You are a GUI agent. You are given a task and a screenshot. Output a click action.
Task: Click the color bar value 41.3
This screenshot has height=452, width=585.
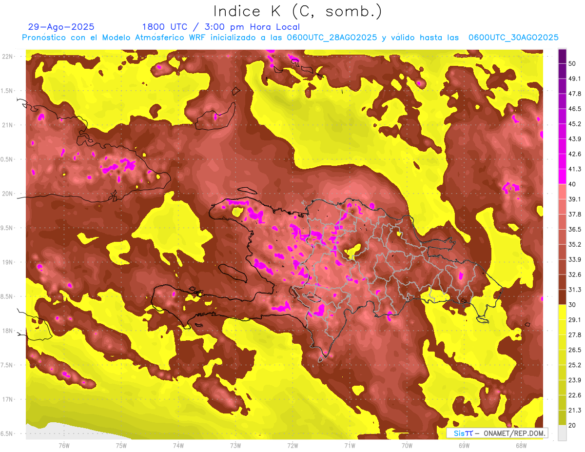(x=575, y=169)
